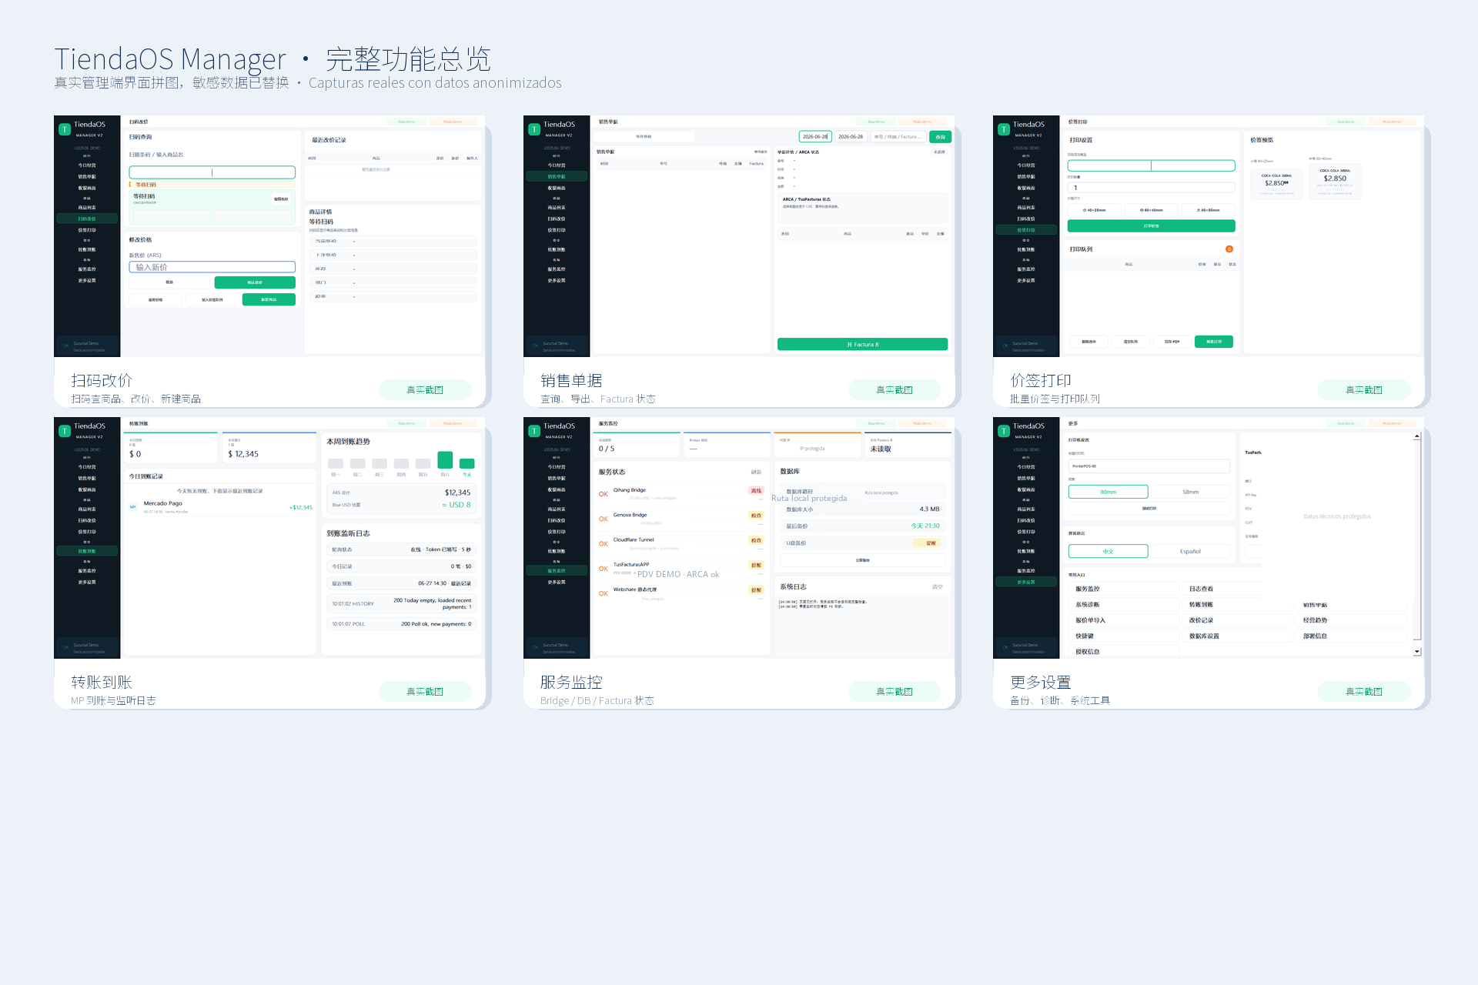Viewport: 1478px width, 985px height.
Task: Select 更多设置 in 更多设置 panel sidebar
Action: [x=1026, y=582]
